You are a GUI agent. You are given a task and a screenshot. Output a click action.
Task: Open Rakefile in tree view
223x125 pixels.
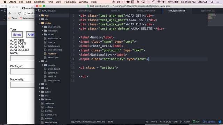(48, 119)
